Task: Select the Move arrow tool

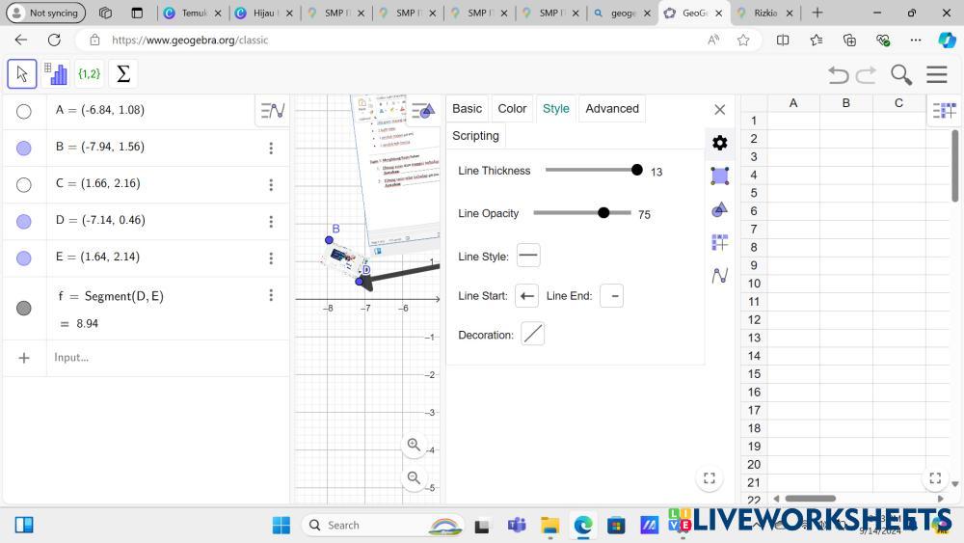Action: (x=22, y=74)
